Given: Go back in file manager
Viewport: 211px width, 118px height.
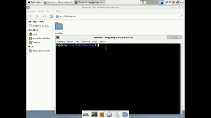Looking at the screenshot, I should (31, 16).
